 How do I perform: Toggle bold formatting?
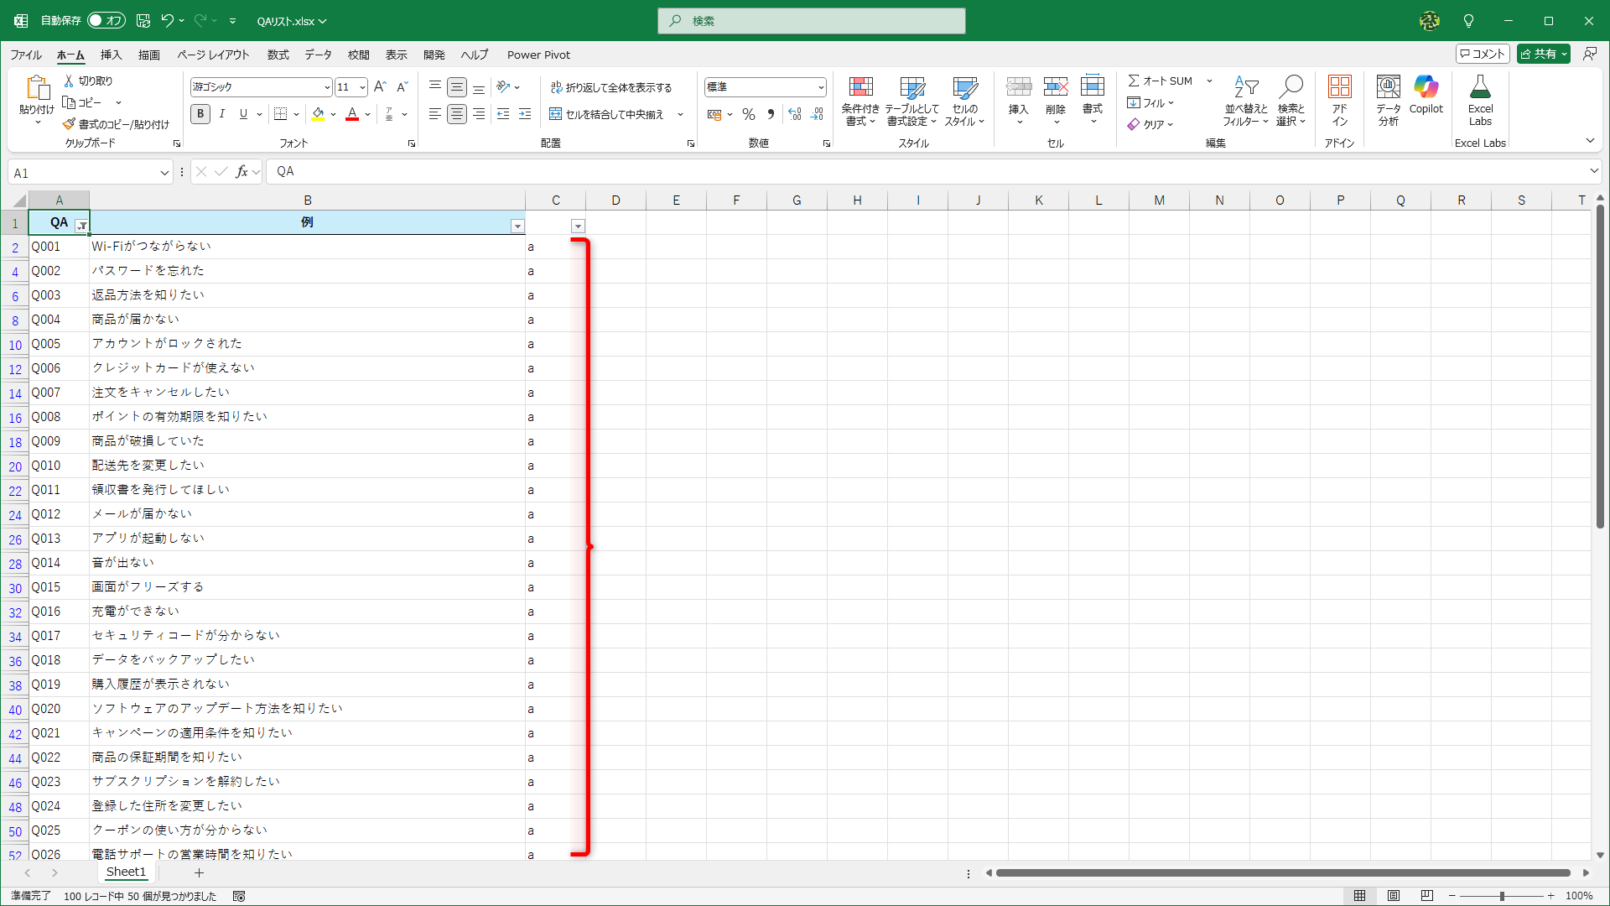(200, 114)
